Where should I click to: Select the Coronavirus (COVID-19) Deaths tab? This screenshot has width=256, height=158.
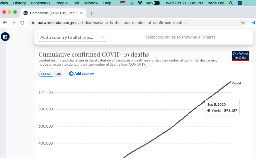click(53, 13)
